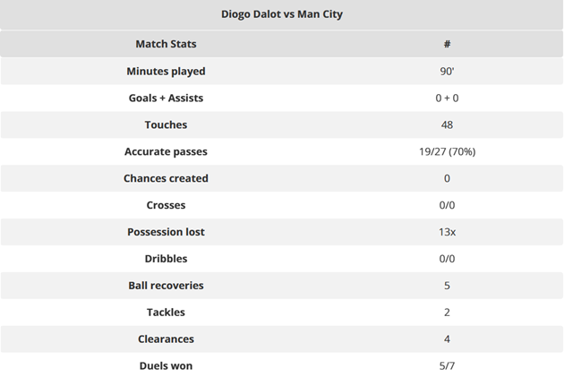The width and height of the screenshot is (564, 377).
Task: Click the "13x" possession lost value
Action: point(447,233)
